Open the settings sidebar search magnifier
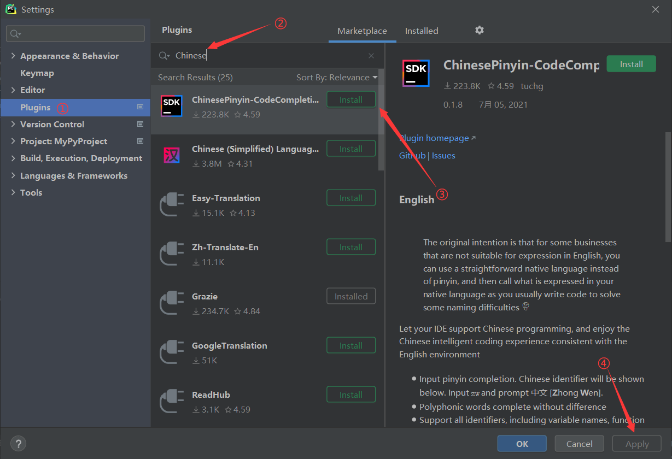 tap(16, 34)
